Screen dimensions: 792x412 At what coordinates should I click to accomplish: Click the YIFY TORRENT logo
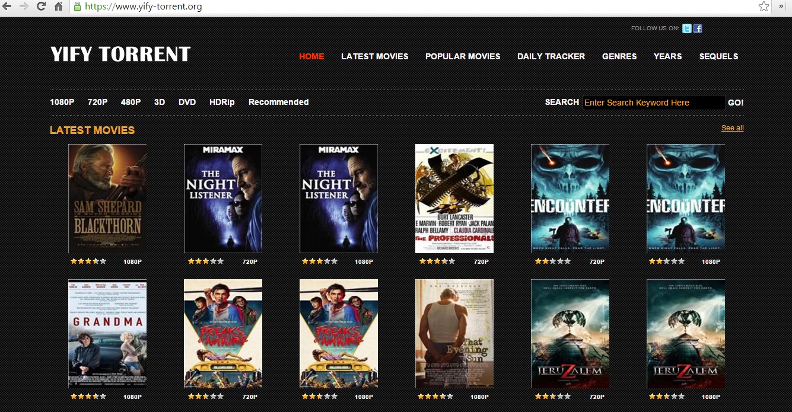pyautogui.click(x=120, y=54)
